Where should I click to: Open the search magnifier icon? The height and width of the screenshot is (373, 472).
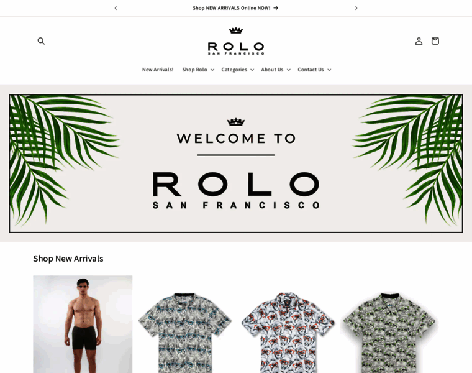point(41,41)
